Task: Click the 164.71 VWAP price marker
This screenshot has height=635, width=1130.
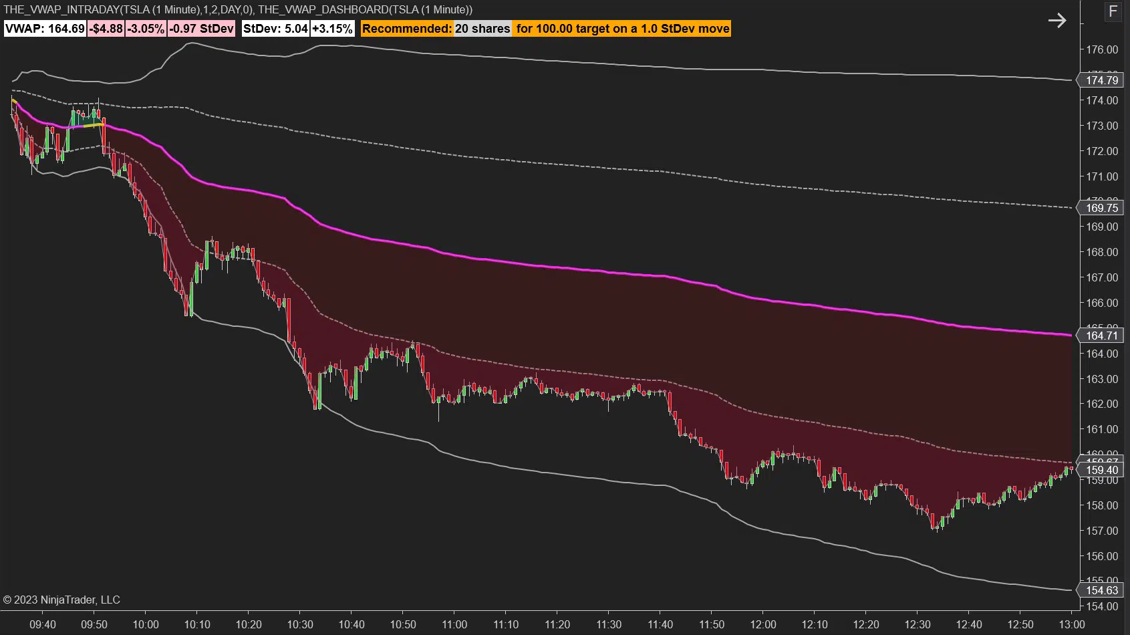Action: pos(1101,336)
